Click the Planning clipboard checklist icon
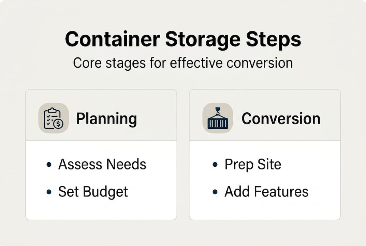The height and width of the screenshot is (246, 366). pos(54,118)
